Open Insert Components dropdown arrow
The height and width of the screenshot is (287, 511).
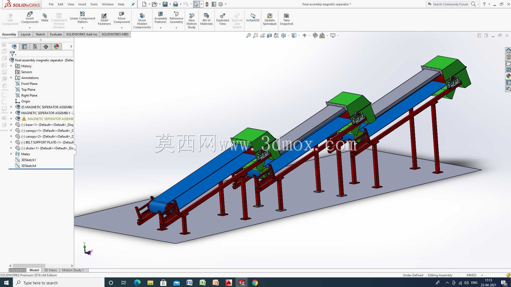click(x=30, y=28)
